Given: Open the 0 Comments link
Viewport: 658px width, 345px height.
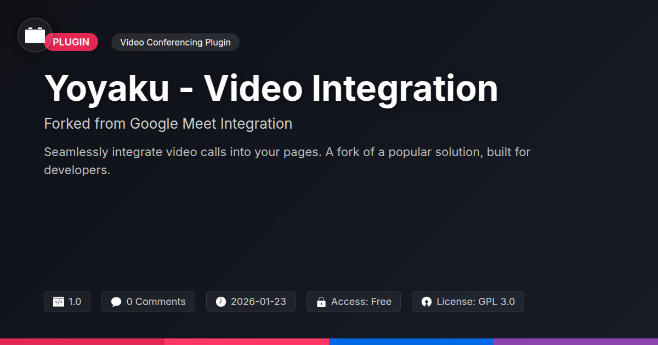Looking at the screenshot, I should [x=156, y=302].
